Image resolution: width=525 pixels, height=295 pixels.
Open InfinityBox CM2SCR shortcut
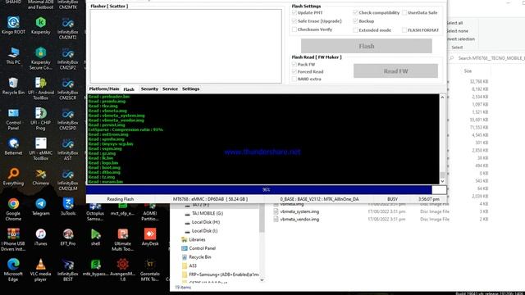click(67, 88)
